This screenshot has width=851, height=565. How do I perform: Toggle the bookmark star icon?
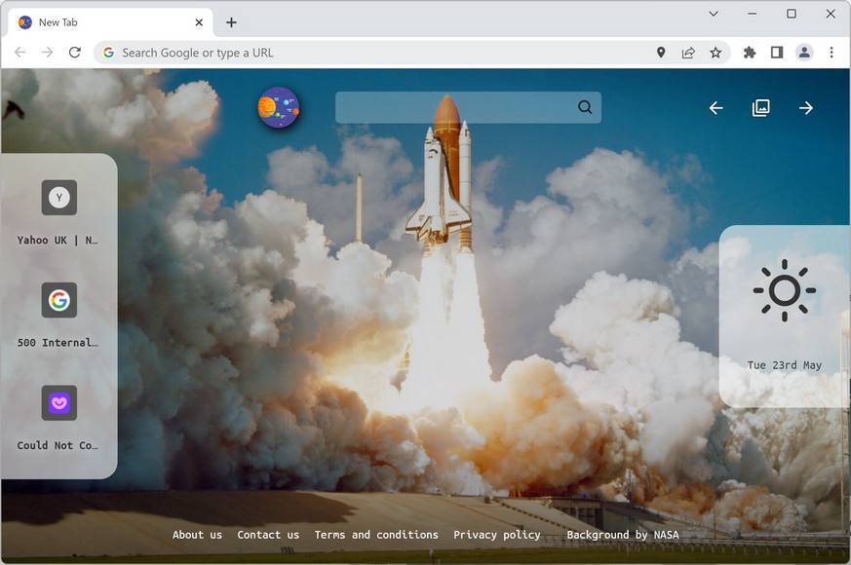[715, 53]
